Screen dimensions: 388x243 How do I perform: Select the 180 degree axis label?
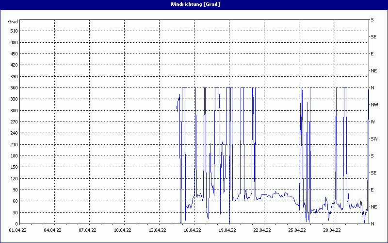[13, 156]
